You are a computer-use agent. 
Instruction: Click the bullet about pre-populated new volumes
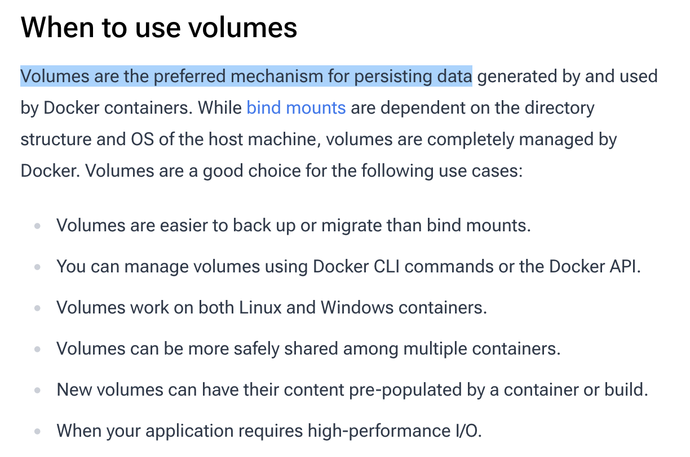click(352, 390)
